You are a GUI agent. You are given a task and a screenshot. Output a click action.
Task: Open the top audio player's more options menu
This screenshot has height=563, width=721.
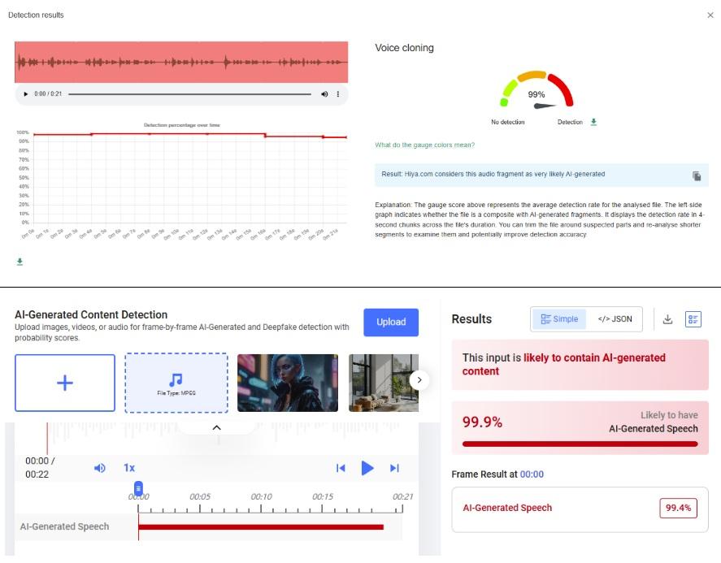tap(338, 94)
